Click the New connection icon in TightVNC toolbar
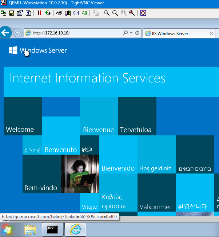Image resolution: width=219 pixels, height=237 pixels. [x=4, y=13]
